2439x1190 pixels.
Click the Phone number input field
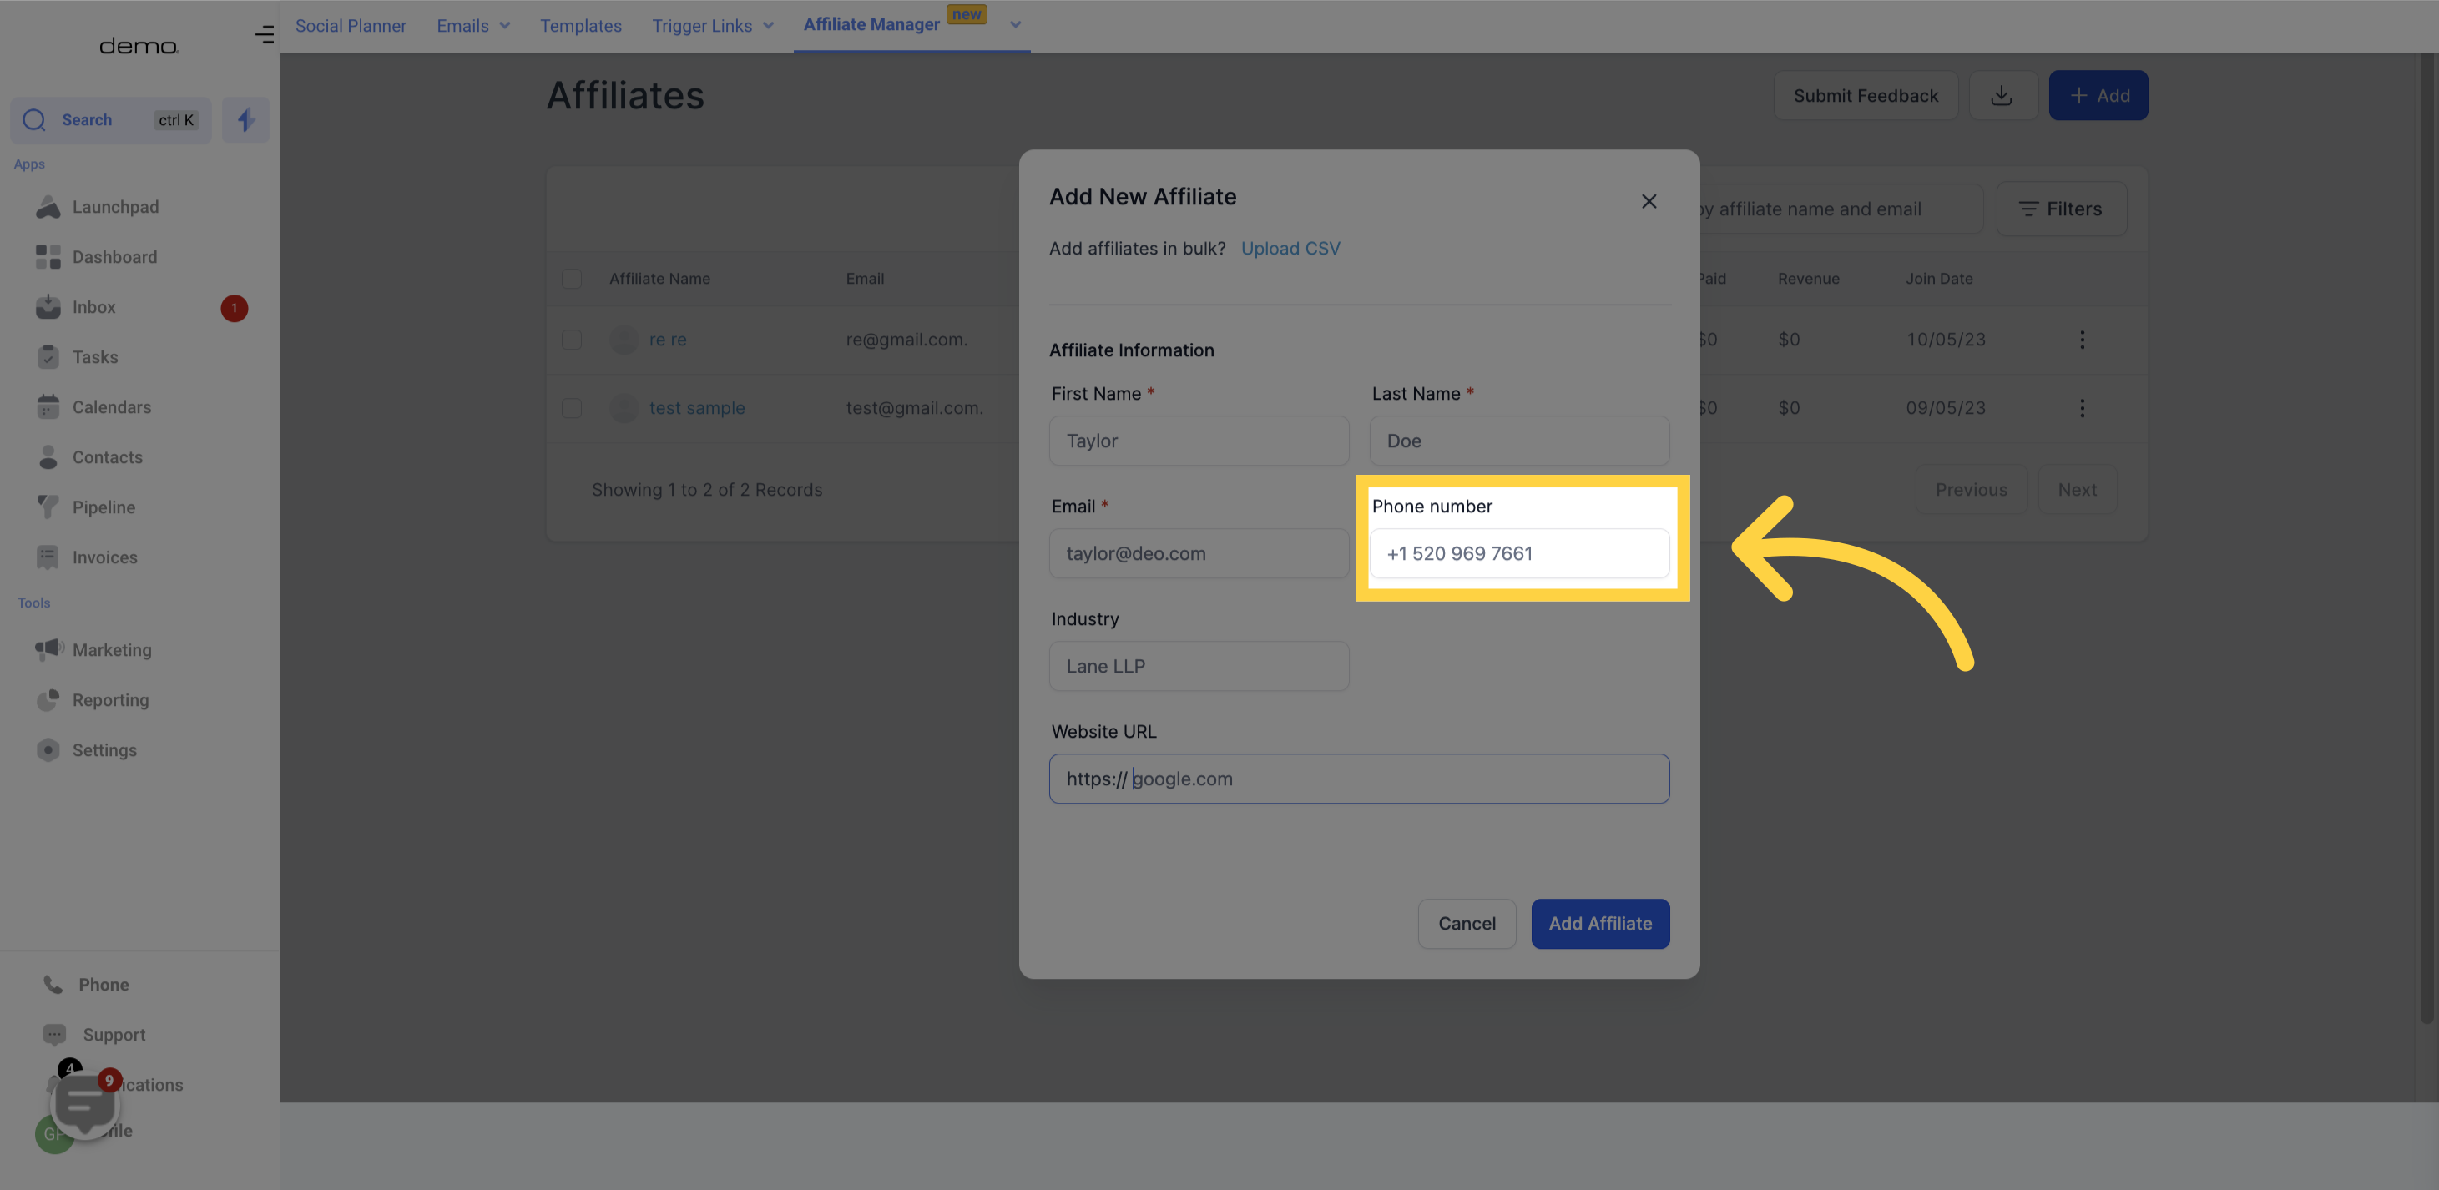pyautogui.click(x=1518, y=554)
